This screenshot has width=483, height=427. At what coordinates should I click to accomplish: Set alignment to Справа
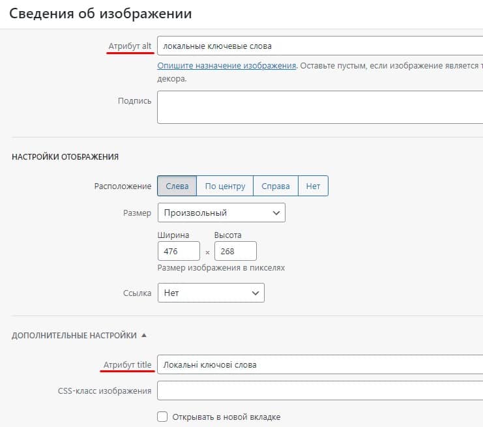[275, 186]
